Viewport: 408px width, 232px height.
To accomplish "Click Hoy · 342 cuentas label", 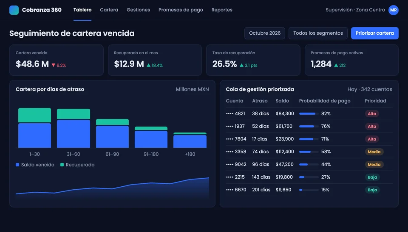I will (370, 89).
